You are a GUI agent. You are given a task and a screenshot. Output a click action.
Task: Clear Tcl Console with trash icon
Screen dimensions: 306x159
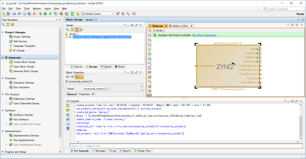(x=68, y=129)
